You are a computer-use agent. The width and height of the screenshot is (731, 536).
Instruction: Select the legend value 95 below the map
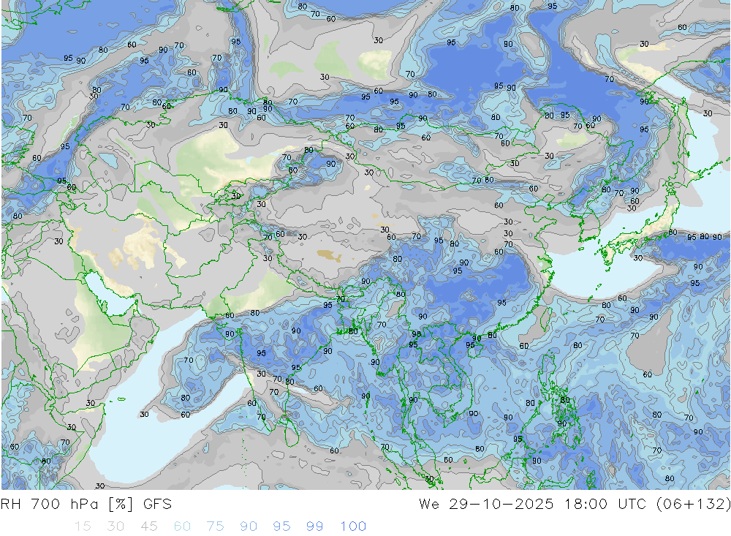coord(281,526)
